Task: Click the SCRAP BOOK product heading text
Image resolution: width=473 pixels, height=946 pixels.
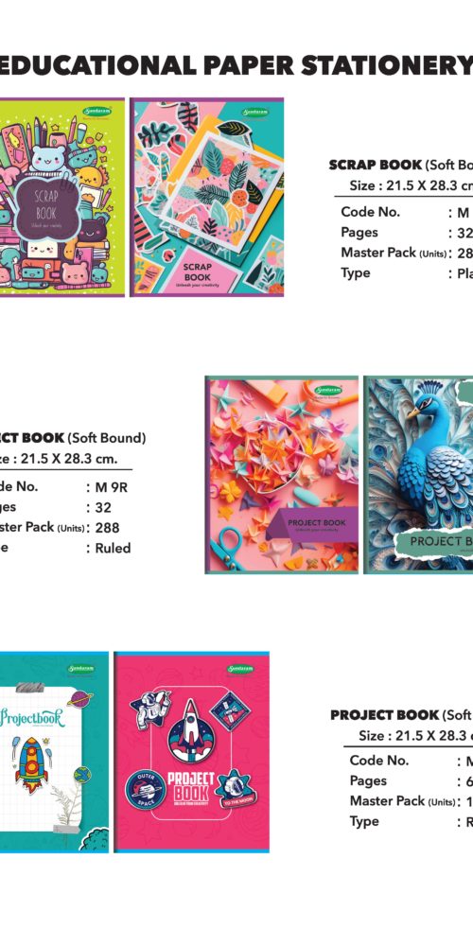Action: [x=376, y=165]
